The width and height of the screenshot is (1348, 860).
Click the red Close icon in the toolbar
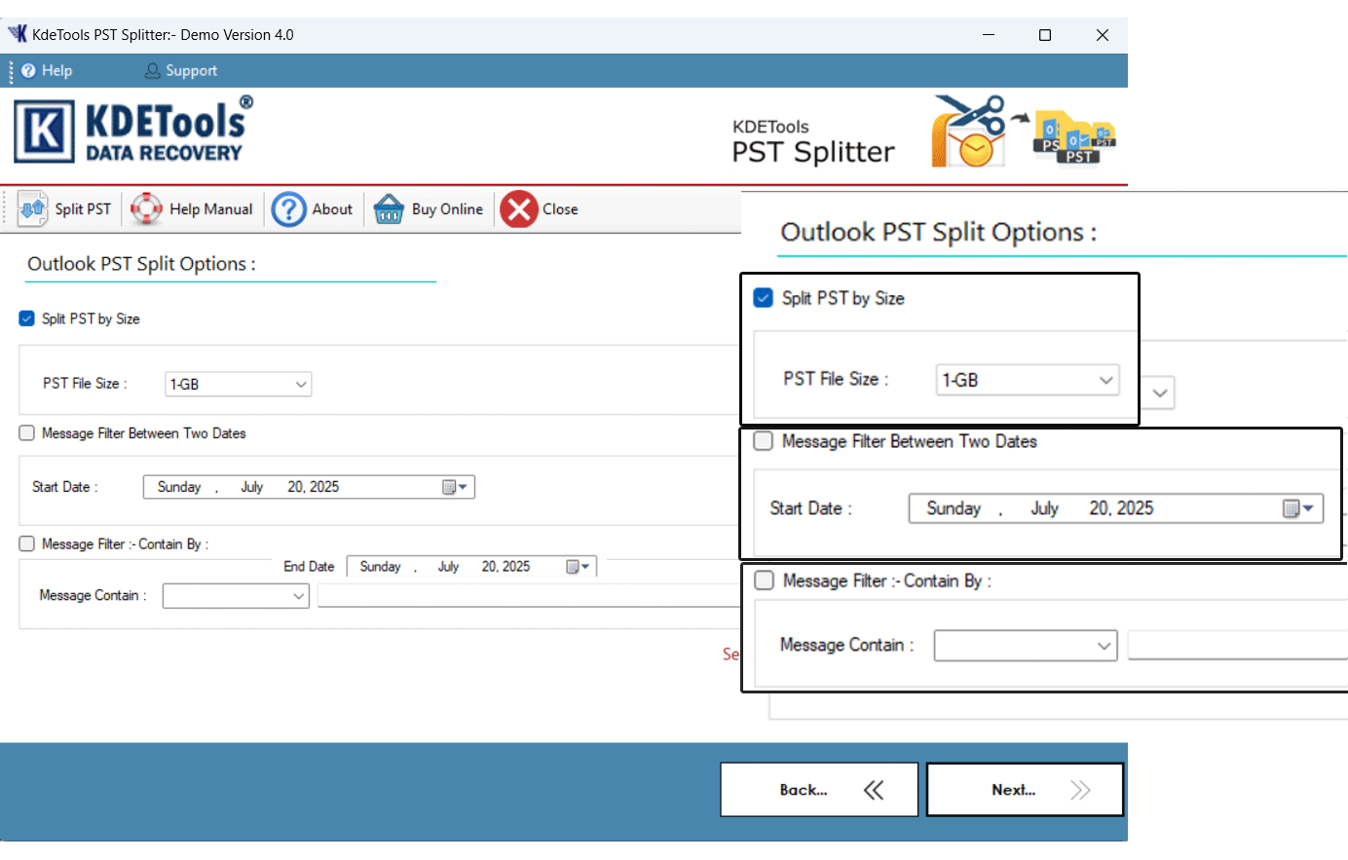pyautogui.click(x=518, y=208)
